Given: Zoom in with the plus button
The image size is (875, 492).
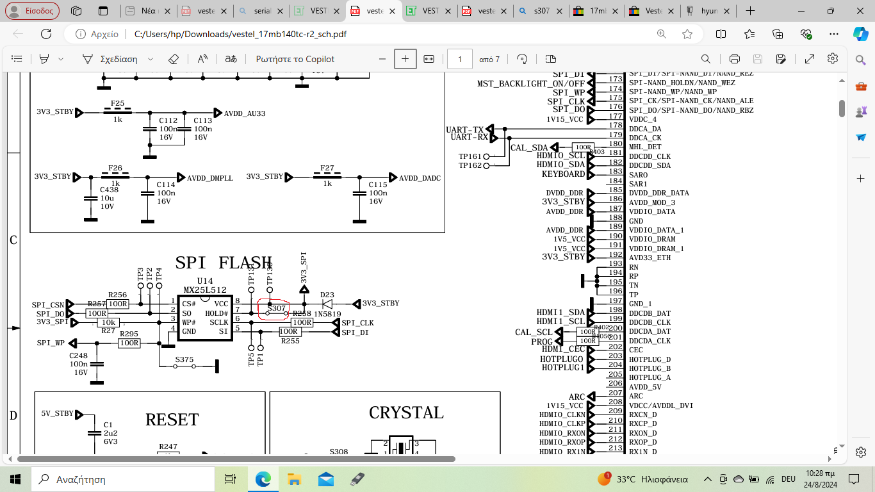Looking at the screenshot, I should coord(405,59).
